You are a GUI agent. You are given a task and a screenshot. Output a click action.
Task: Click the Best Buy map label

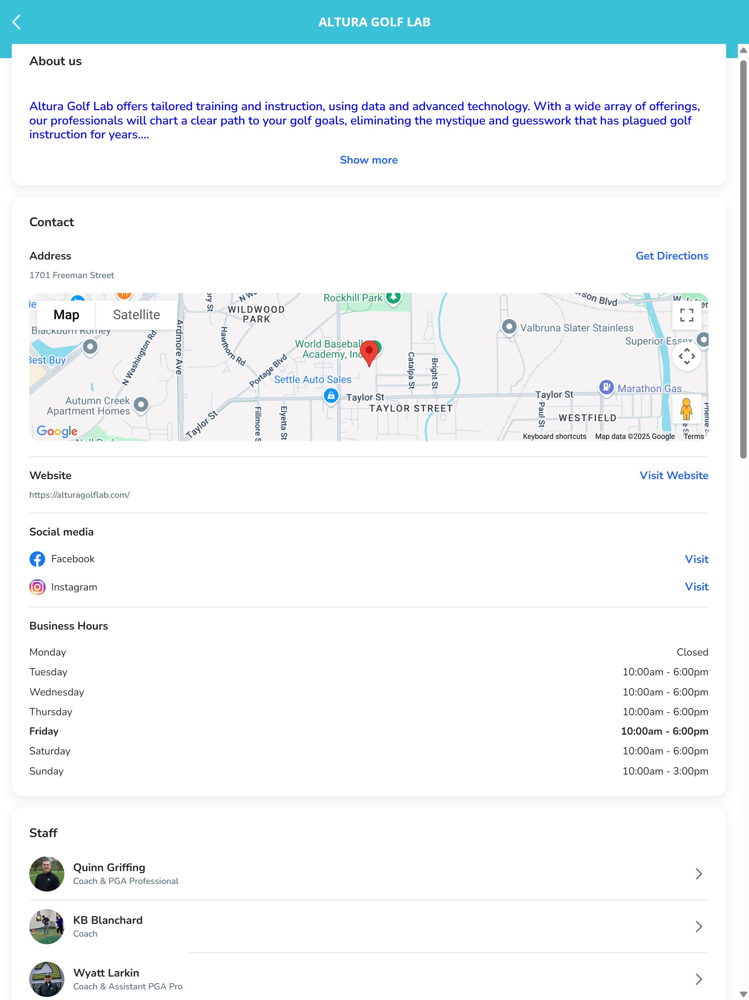point(48,360)
